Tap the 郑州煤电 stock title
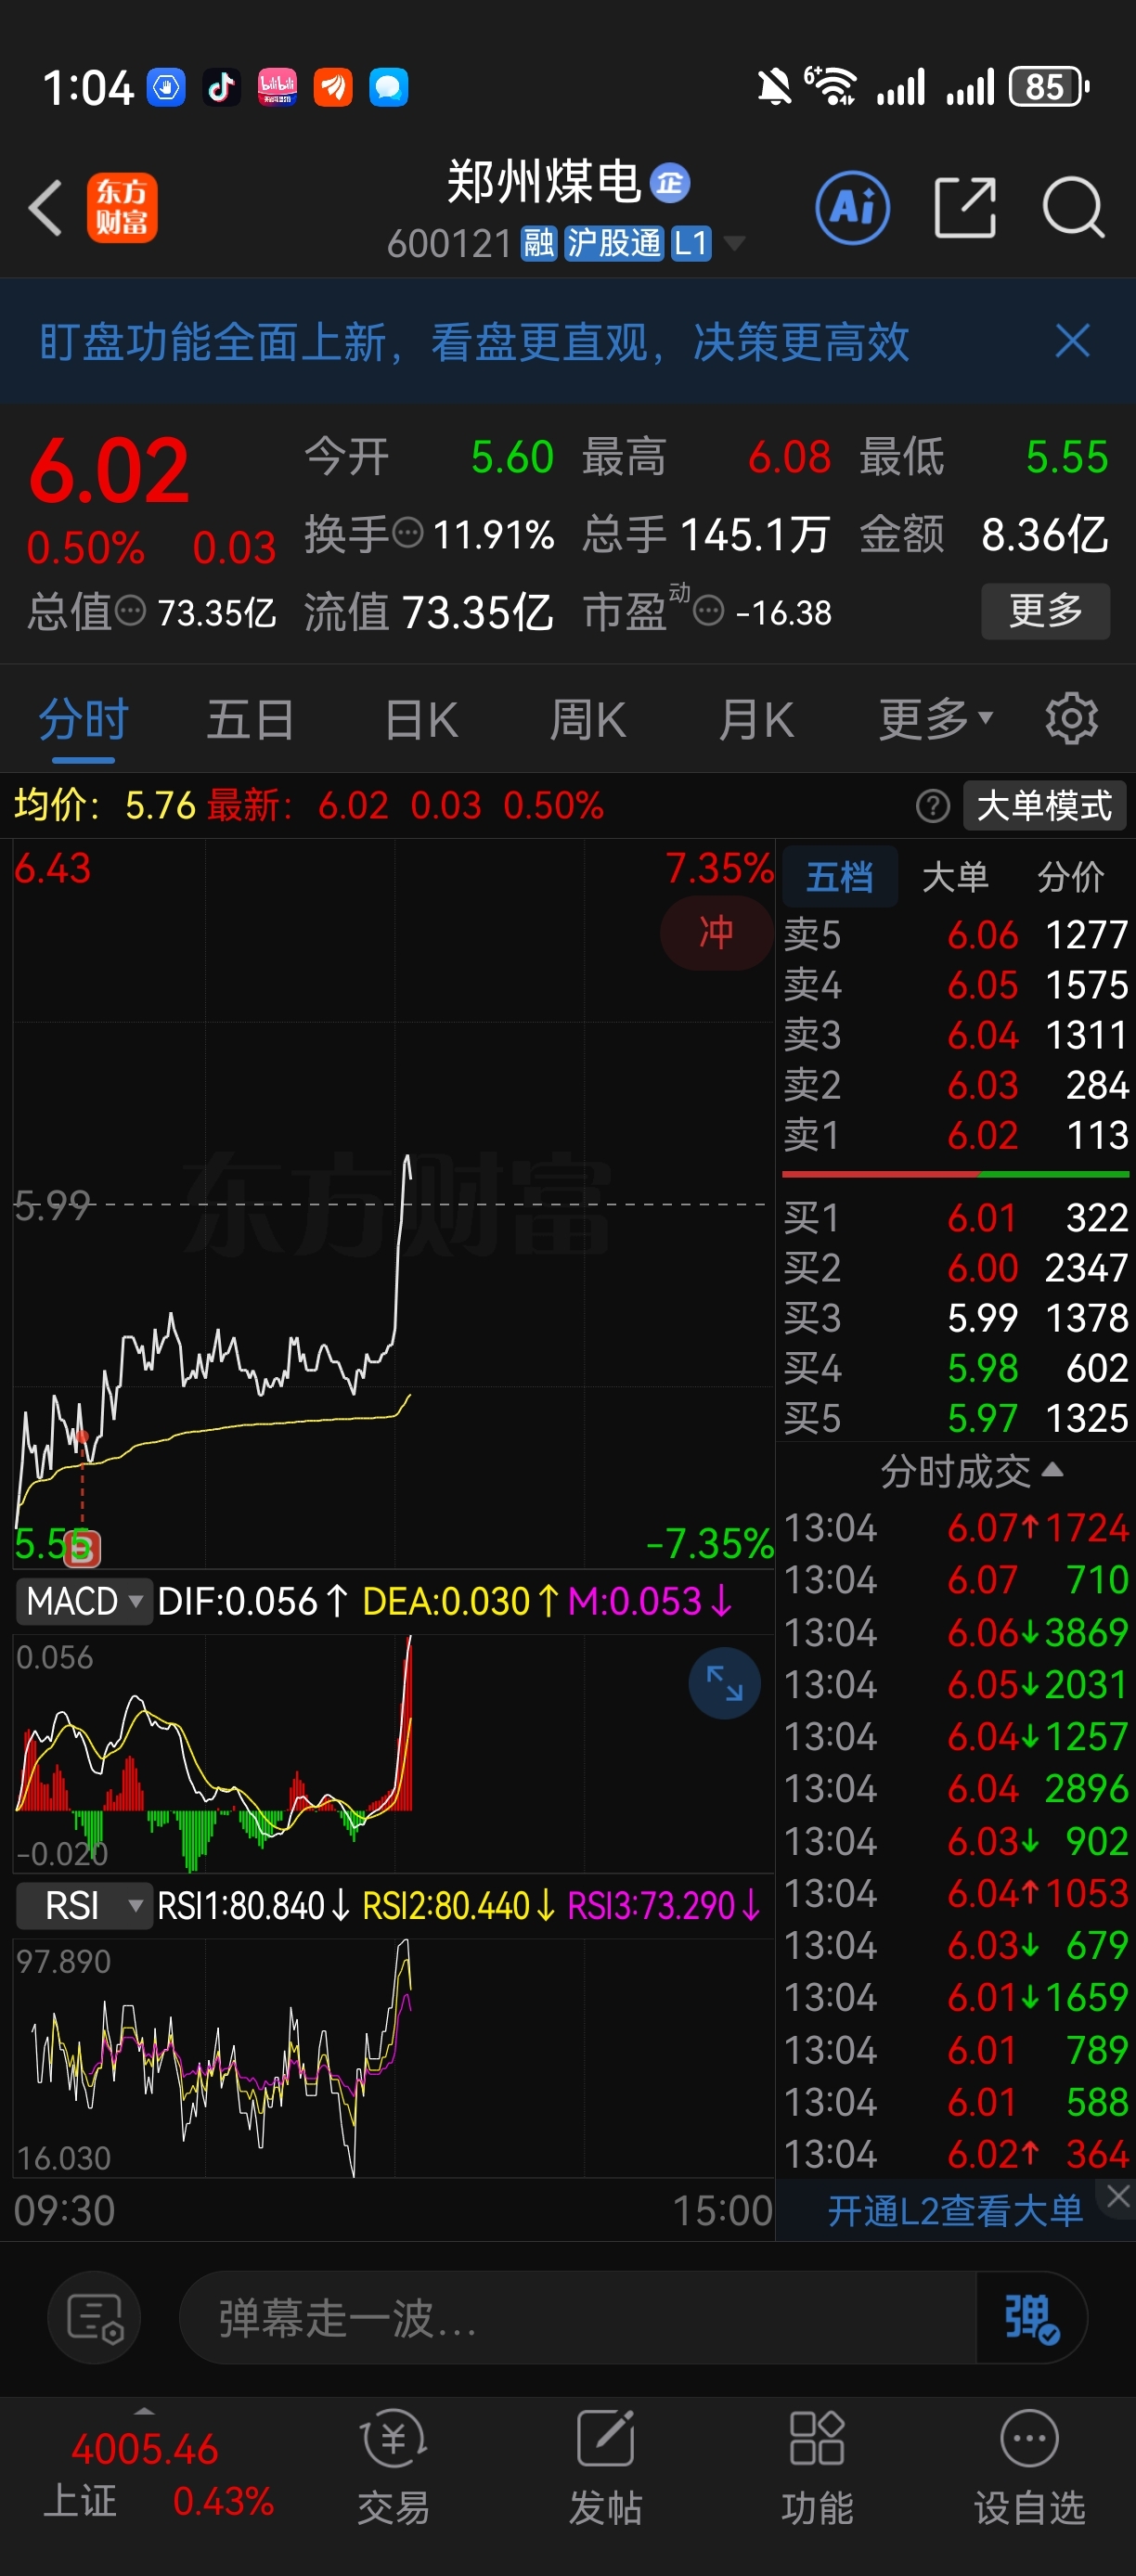 click(543, 182)
